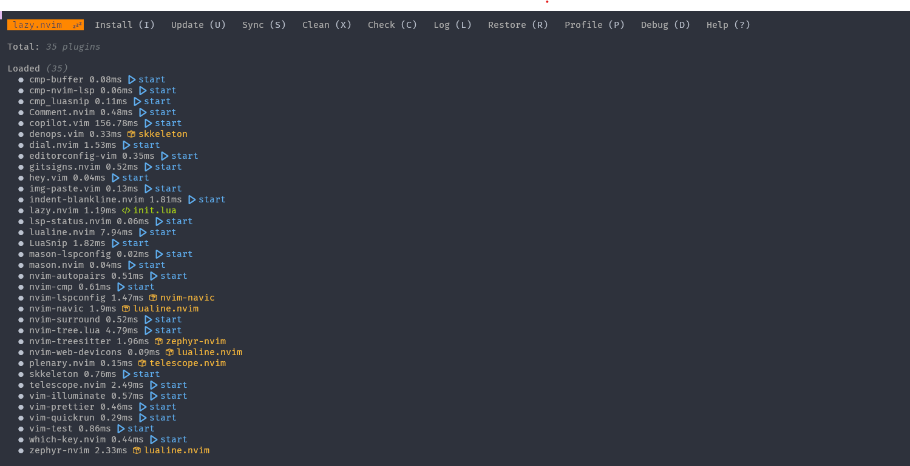Click the start play icon for editorconfig-vim

tap(165, 156)
